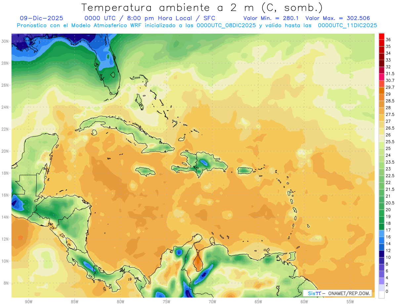Image resolution: width=397 pixels, height=306 pixels.
Task: Click the 22N latitude label
Action: [x=5, y=129]
